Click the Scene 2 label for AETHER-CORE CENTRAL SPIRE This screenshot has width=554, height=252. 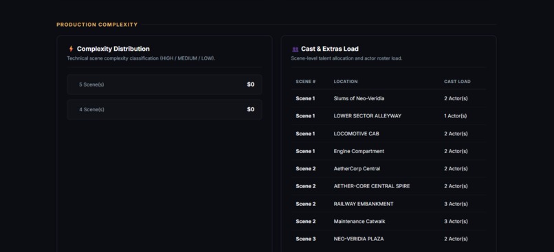tap(306, 186)
